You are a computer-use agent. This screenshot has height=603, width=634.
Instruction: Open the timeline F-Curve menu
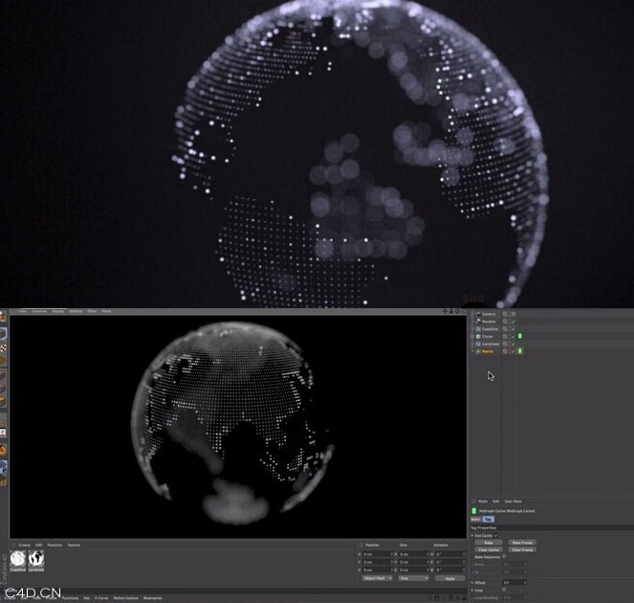tap(101, 598)
